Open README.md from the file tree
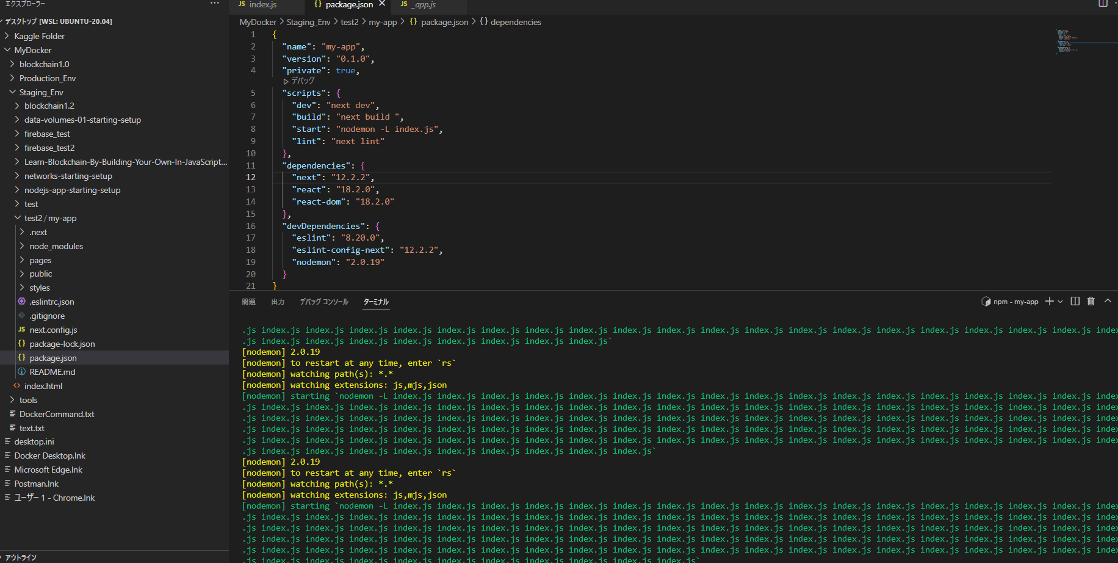Image resolution: width=1118 pixels, height=563 pixels. (x=52, y=372)
